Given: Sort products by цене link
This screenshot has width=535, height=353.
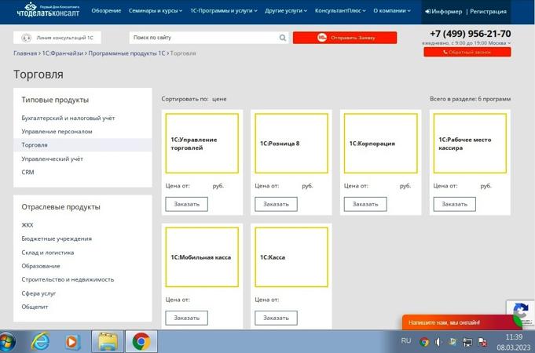Looking at the screenshot, I should tap(219, 99).
